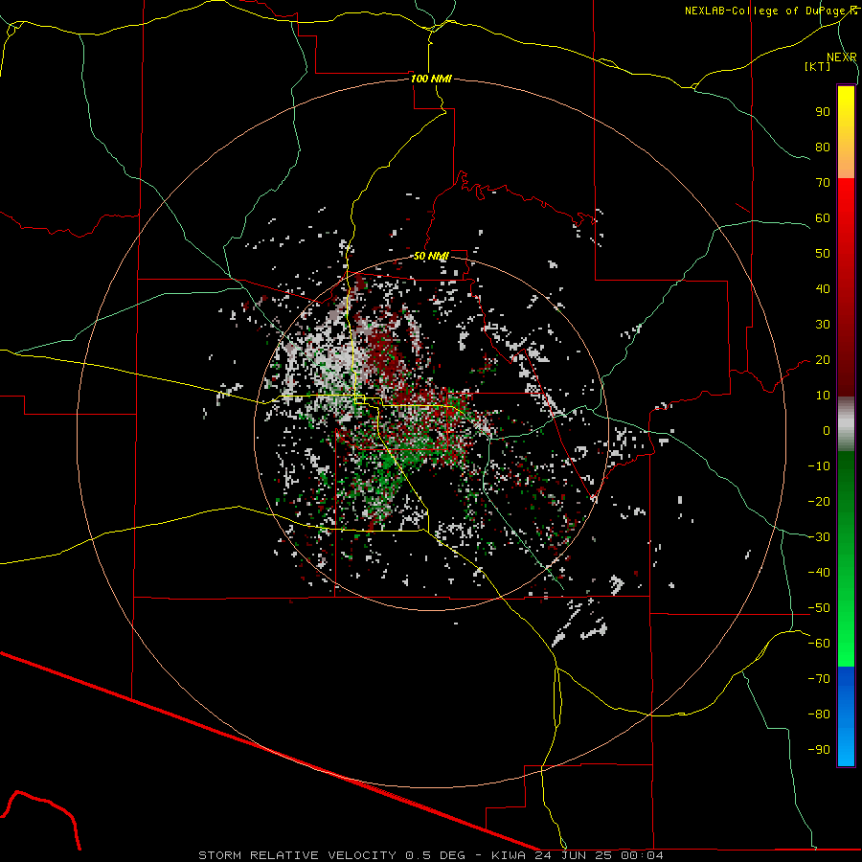Click the 90 value on velocity scale
The width and height of the screenshot is (862, 862).
pos(823,112)
